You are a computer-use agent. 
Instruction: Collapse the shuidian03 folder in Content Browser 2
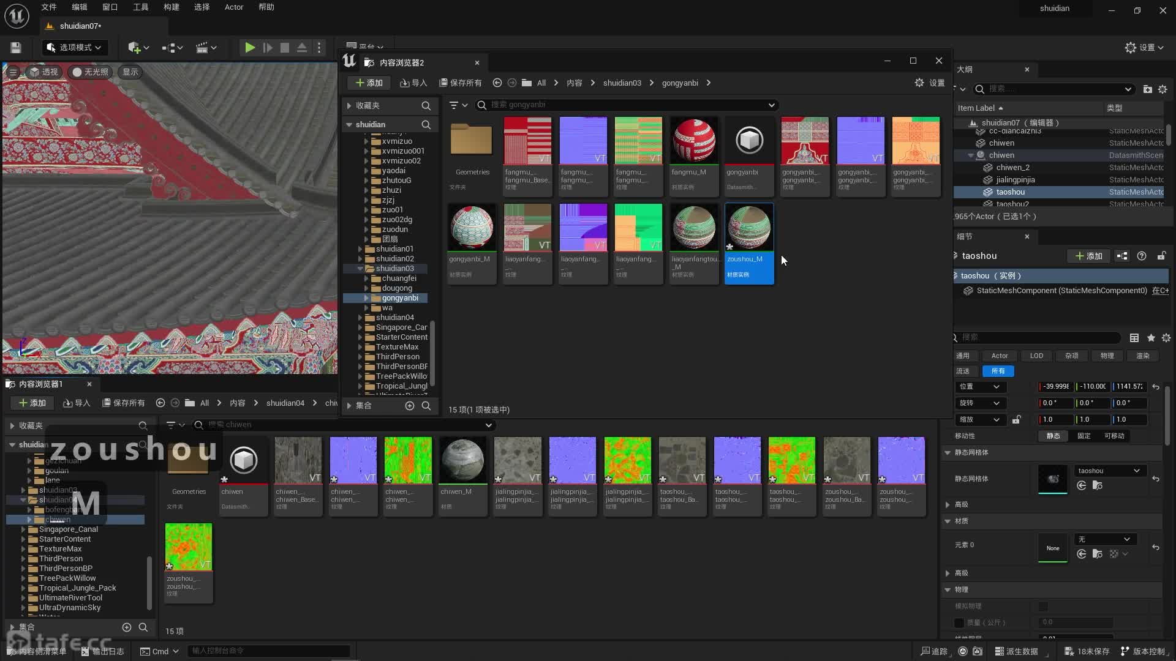pyautogui.click(x=360, y=269)
